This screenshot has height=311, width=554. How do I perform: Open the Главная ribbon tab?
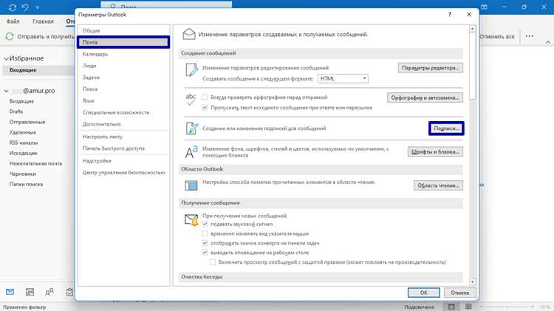pos(43,21)
